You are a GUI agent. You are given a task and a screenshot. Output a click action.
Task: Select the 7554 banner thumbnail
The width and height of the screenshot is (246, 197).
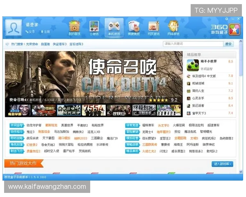click(x=93, y=110)
